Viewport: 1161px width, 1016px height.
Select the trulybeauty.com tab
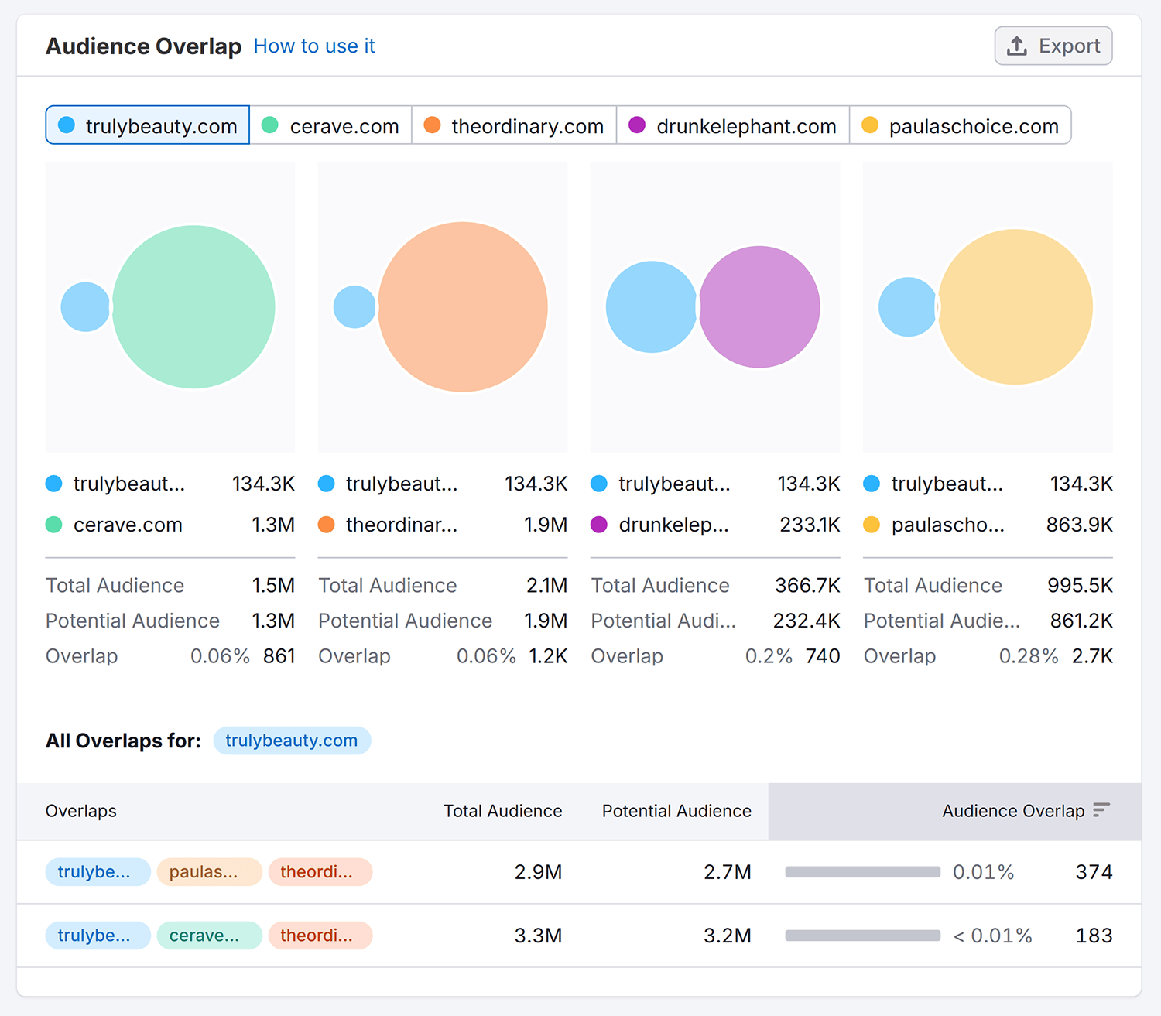[148, 125]
